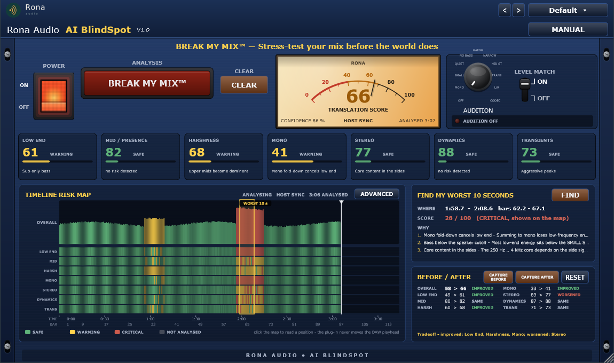Click the where range 1:58.7 - 2:08.6

(x=469, y=208)
